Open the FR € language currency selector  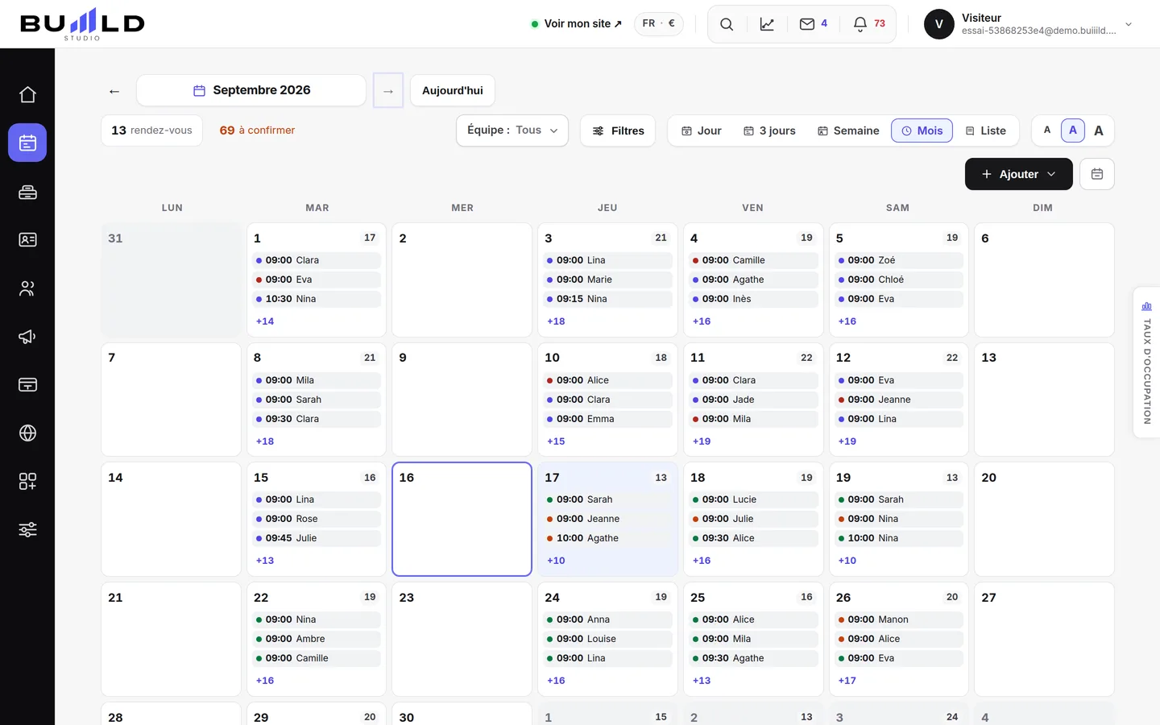point(659,23)
